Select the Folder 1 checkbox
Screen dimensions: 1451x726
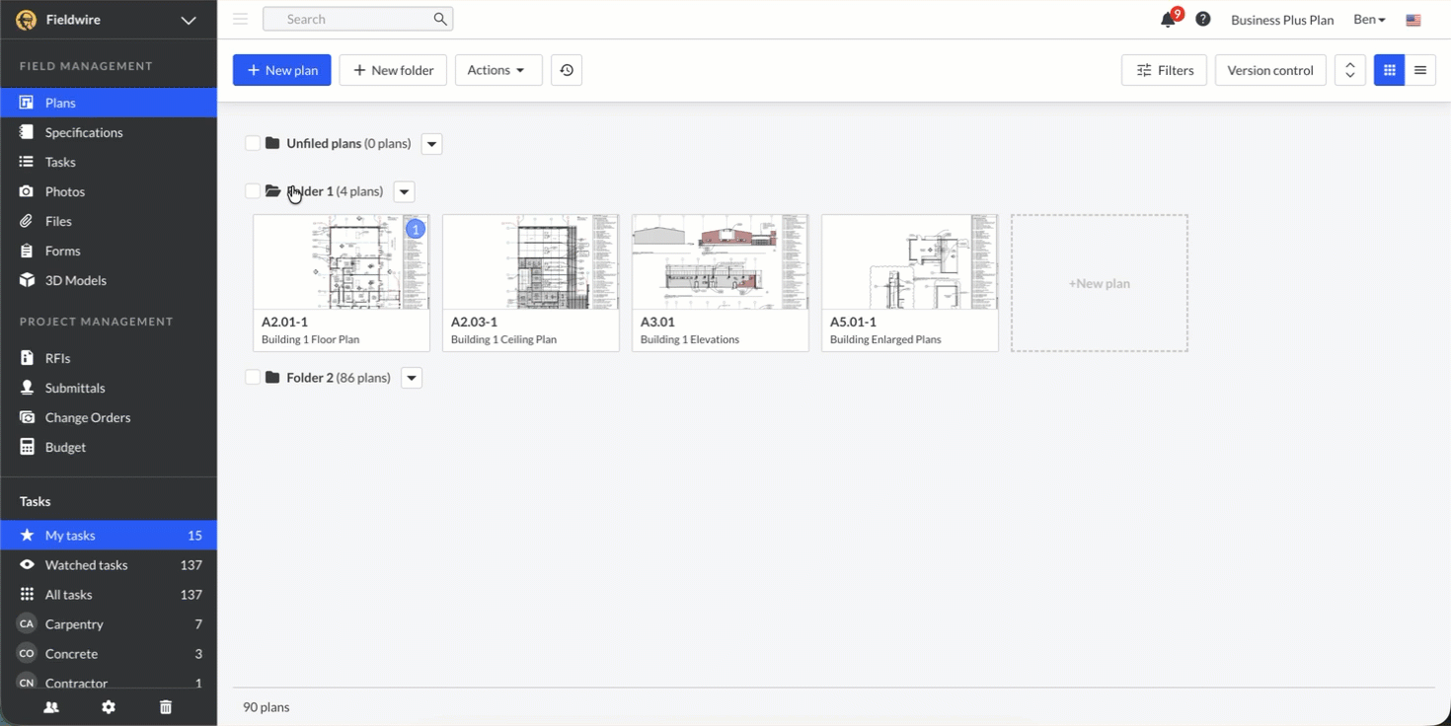(x=253, y=191)
